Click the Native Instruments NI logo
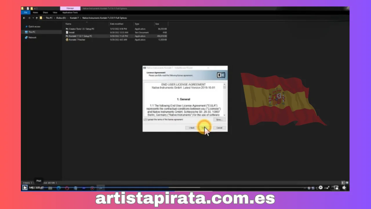The height and width of the screenshot is (209, 371). point(221,75)
